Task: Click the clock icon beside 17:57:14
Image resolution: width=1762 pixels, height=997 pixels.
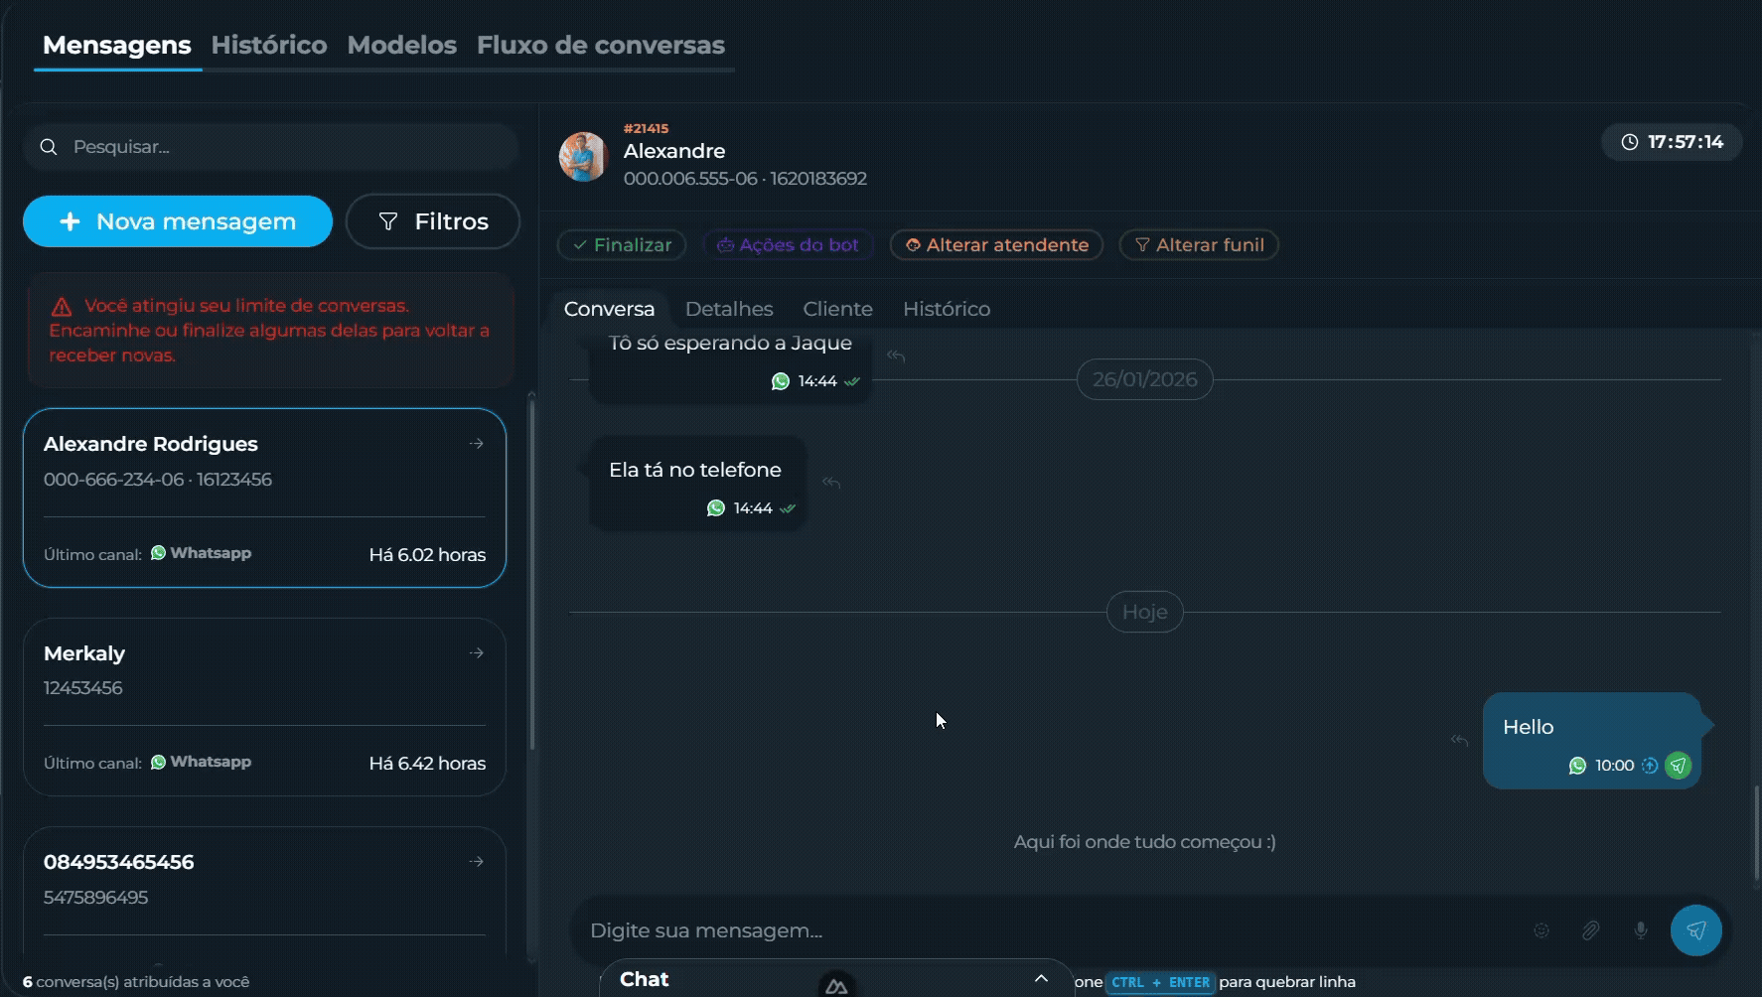Action: coord(1630,142)
